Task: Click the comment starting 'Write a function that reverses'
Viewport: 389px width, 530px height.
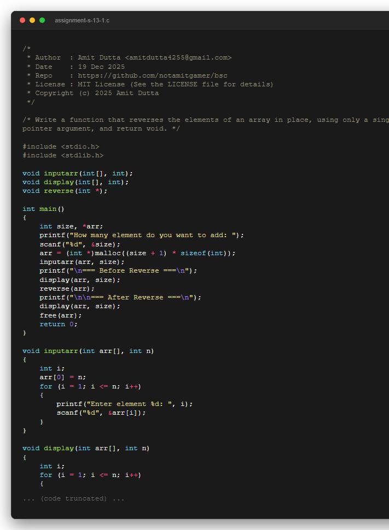Action: [x=206, y=120]
